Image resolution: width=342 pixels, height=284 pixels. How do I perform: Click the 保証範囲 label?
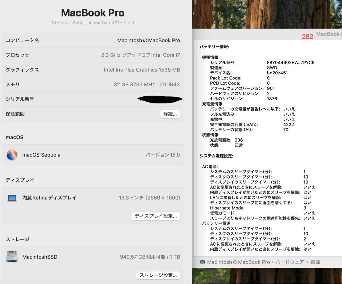tap(15, 114)
